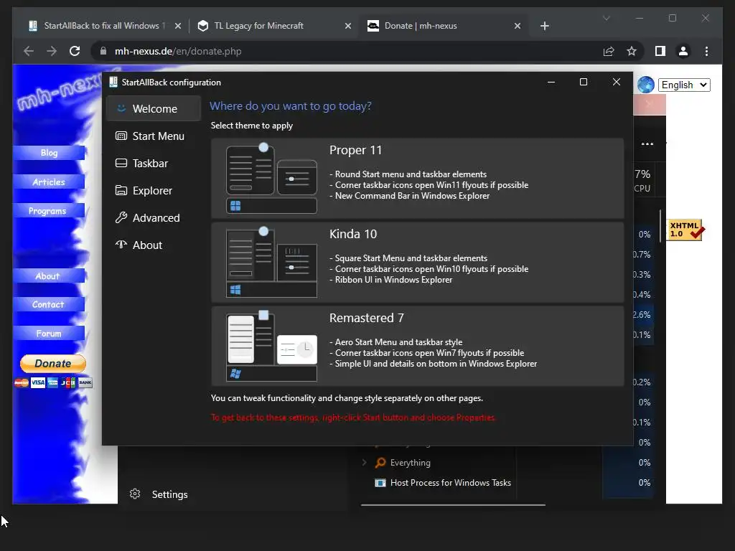This screenshot has height=551, width=735.
Task: Close the TL Legacy for Minecraft tab
Action: (348, 26)
